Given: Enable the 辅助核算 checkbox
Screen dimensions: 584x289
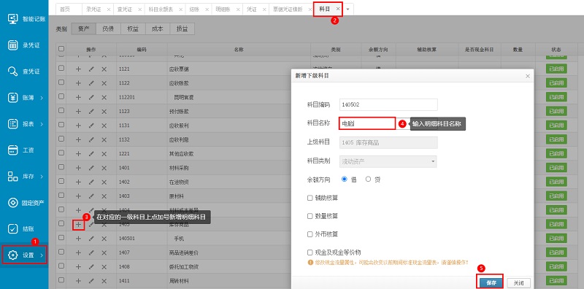Looking at the screenshot, I should point(310,198).
